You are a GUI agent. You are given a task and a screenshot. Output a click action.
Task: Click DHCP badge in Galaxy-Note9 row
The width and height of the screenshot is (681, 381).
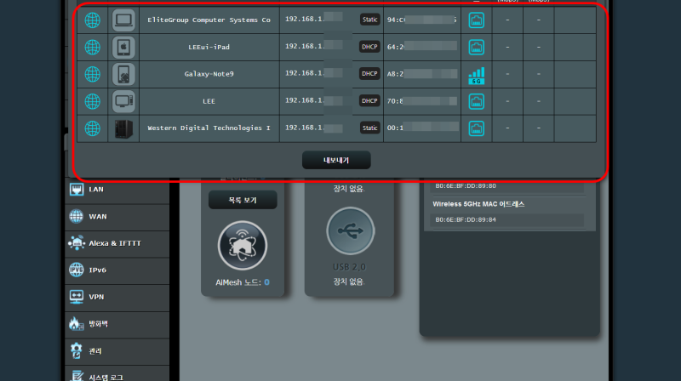point(369,74)
